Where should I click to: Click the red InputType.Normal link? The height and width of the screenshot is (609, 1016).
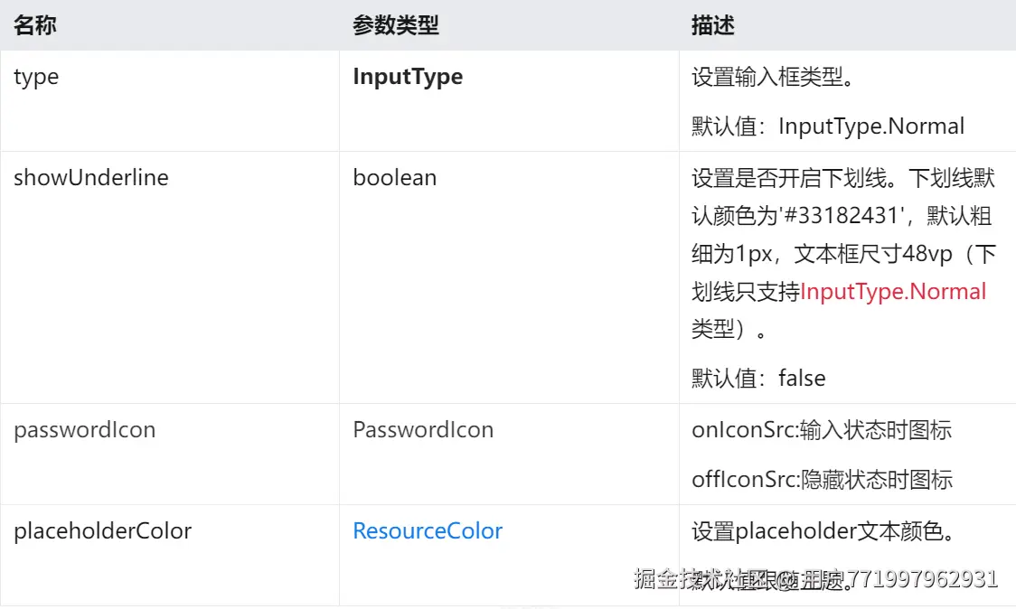(893, 292)
